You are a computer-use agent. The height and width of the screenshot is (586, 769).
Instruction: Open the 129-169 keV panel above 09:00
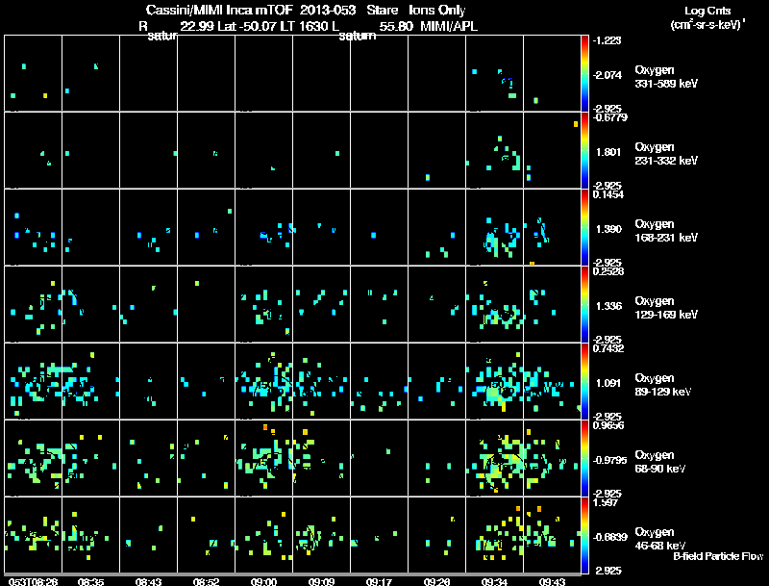click(x=263, y=304)
